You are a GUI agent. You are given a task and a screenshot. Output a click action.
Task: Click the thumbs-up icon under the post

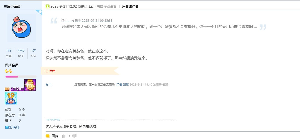pyautogui.click(x=63, y=136)
